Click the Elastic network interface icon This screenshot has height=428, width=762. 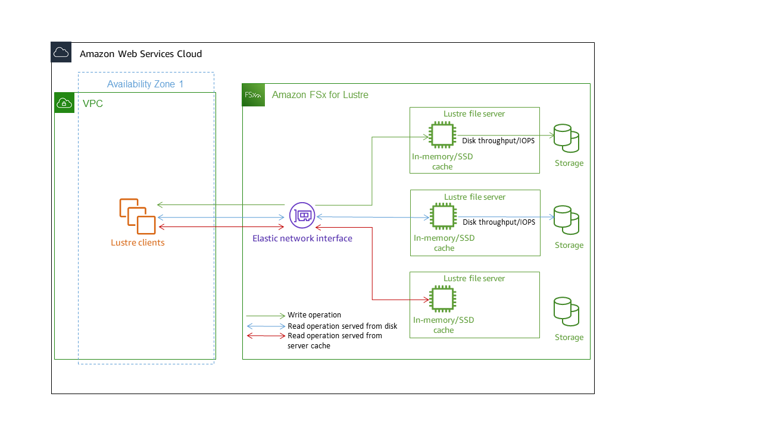coord(302,215)
